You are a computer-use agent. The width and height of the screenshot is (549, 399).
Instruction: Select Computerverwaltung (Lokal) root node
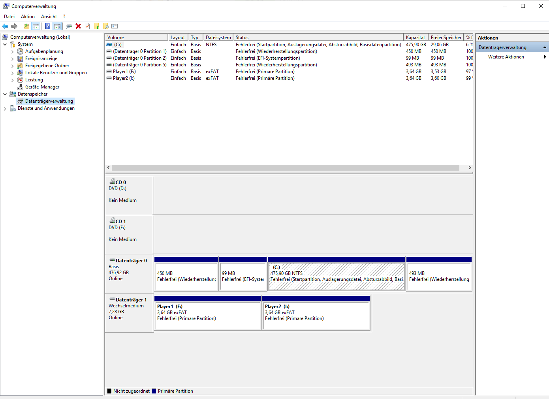(x=40, y=37)
